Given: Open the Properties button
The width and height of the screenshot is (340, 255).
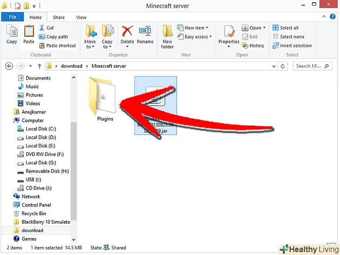Looking at the screenshot, I should tap(229, 34).
